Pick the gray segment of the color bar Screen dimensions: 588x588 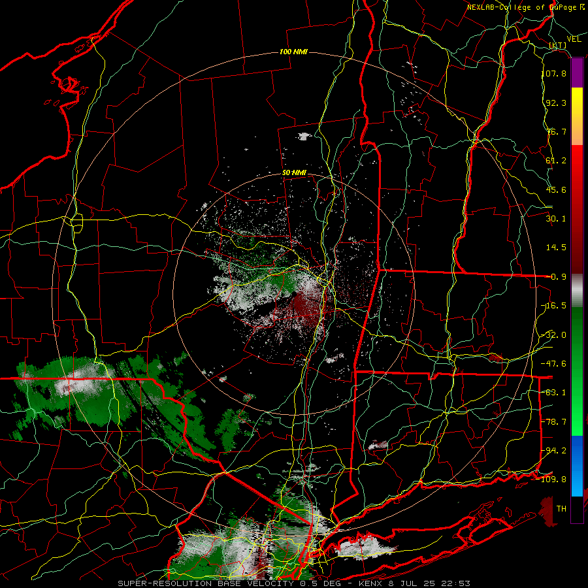click(x=577, y=290)
